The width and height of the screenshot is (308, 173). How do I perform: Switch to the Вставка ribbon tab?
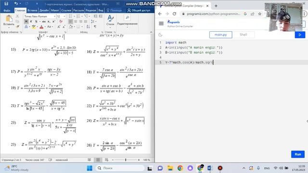[x=32, y=11]
